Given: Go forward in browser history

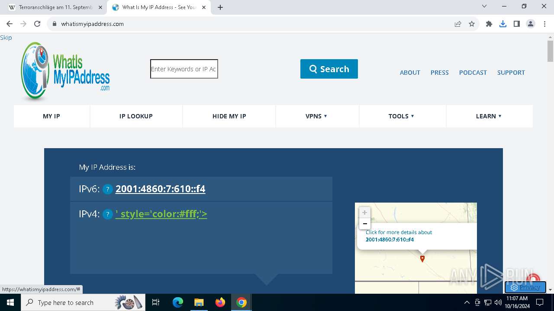Looking at the screenshot, I should coord(23,24).
